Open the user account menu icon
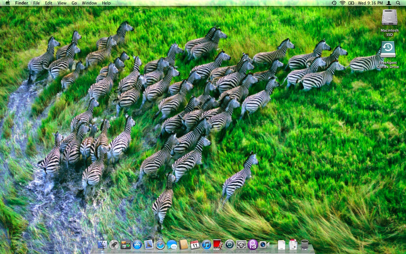The height and width of the screenshot is (254, 406). click(389, 3)
